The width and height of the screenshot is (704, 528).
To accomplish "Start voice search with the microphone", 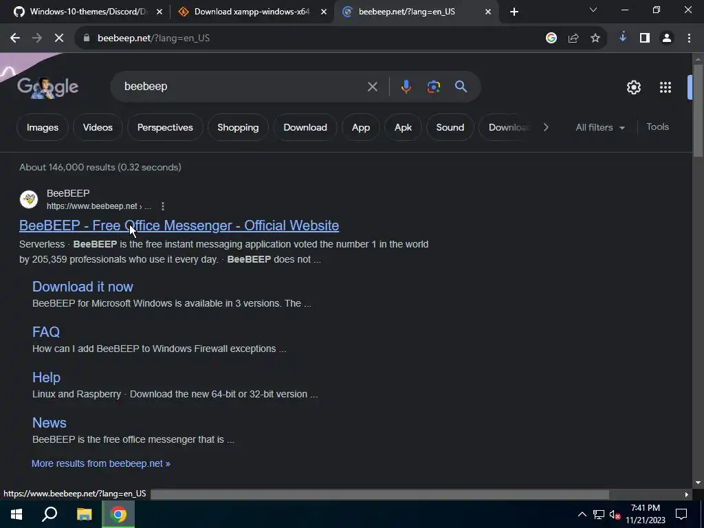I will (x=406, y=87).
